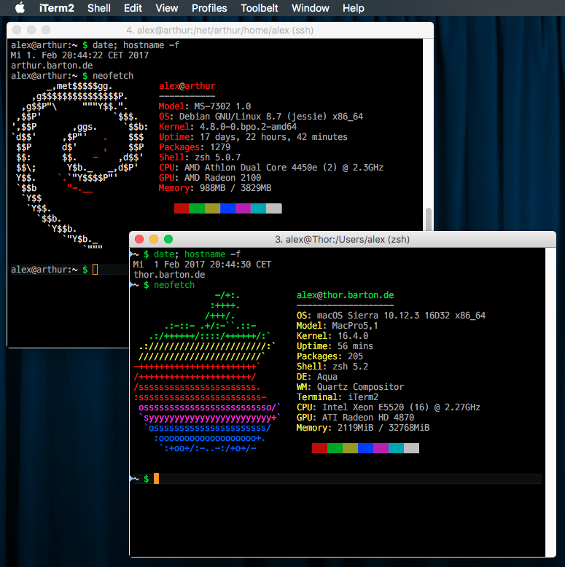Image resolution: width=565 pixels, height=567 pixels.
Task: Click 'CPU: AMD Athlon Dual Core 4450e' line
Action: 271,168
